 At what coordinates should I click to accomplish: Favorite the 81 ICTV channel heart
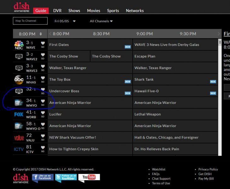coord(43,147)
